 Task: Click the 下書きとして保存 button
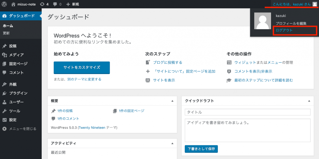(x=201, y=149)
